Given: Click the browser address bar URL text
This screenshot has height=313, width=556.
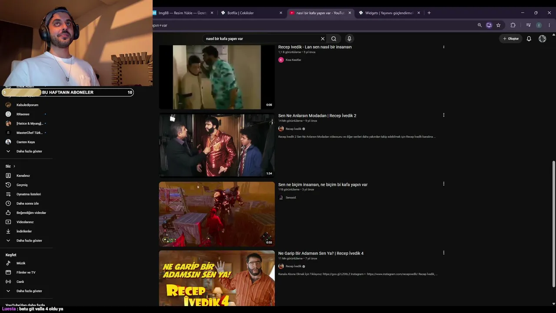Looking at the screenshot, I should click(x=160, y=25).
